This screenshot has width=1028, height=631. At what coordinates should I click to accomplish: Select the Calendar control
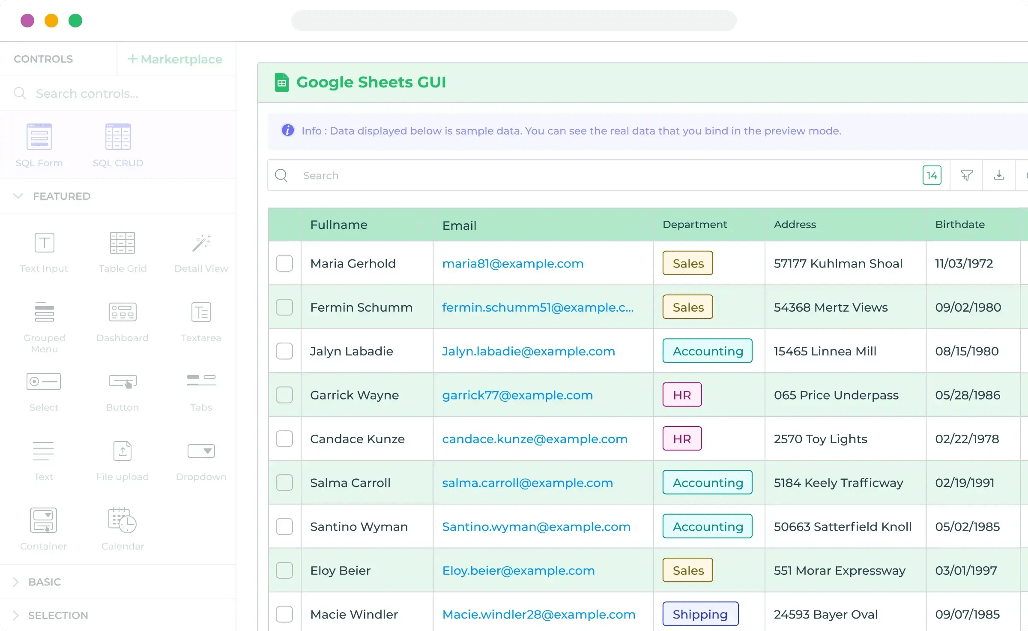123,527
